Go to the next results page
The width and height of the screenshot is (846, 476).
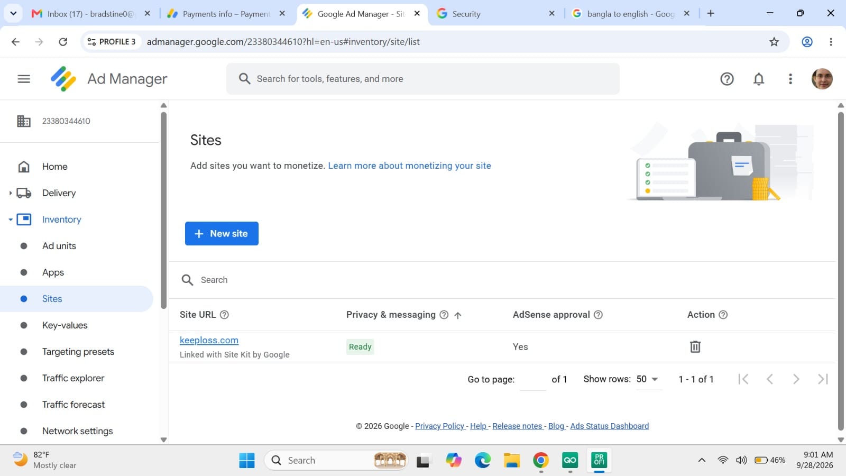pos(796,379)
